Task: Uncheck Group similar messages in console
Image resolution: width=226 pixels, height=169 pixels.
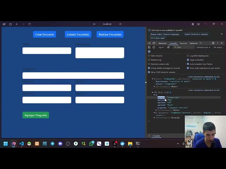Action: click(x=149, y=68)
